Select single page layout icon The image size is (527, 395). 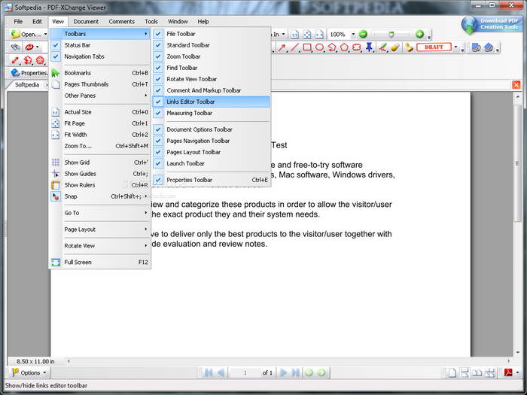[452, 372]
